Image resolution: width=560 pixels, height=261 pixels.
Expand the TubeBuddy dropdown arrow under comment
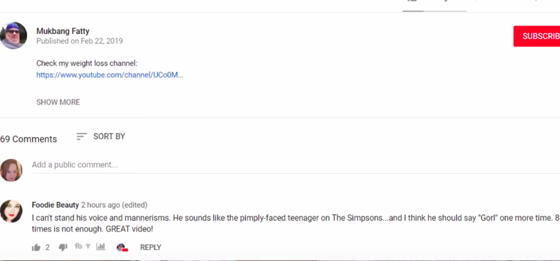(88, 247)
